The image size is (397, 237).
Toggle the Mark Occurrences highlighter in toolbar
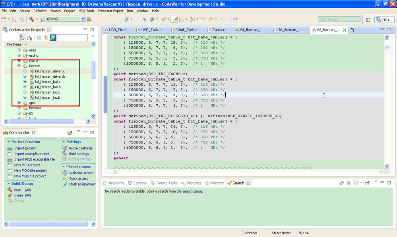tap(174, 19)
